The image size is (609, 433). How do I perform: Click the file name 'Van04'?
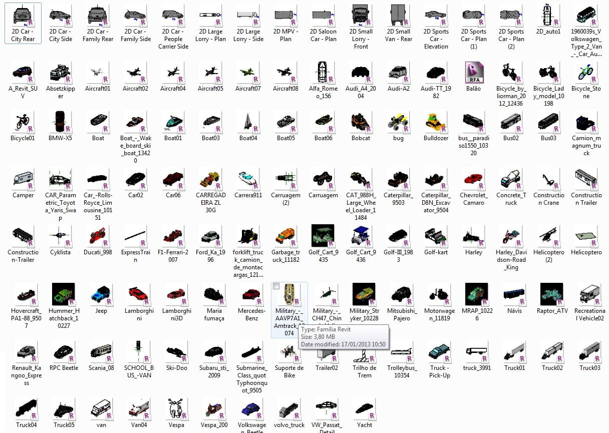pyautogui.click(x=139, y=424)
